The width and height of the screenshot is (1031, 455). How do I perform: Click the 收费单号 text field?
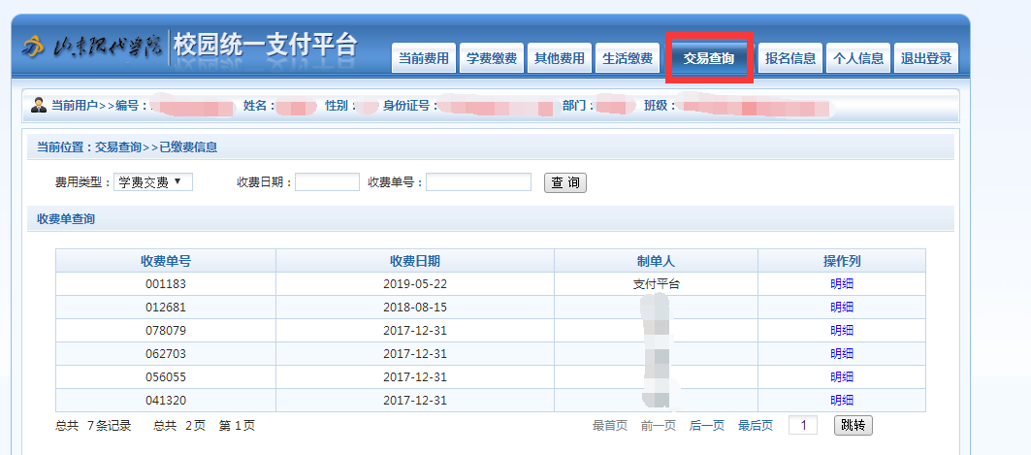click(x=478, y=182)
